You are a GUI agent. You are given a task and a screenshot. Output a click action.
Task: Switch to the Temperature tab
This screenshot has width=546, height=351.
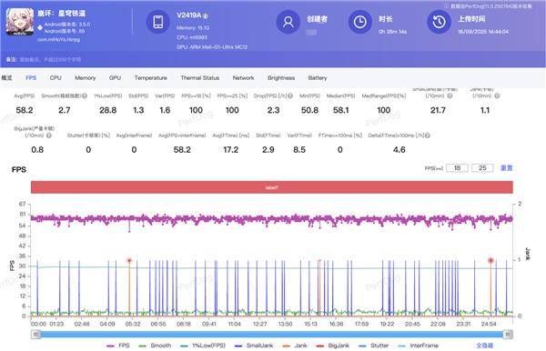(x=150, y=78)
